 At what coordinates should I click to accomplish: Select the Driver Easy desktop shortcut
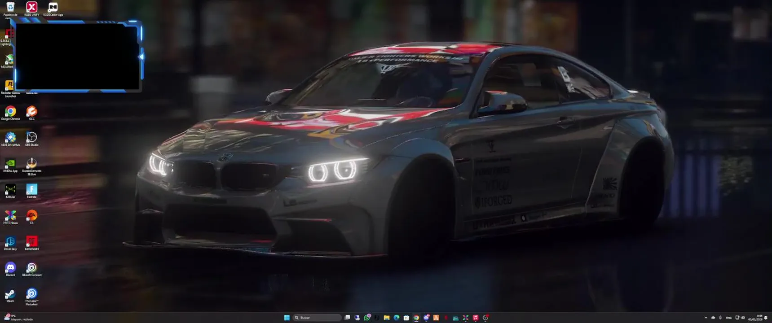click(x=10, y=243)
